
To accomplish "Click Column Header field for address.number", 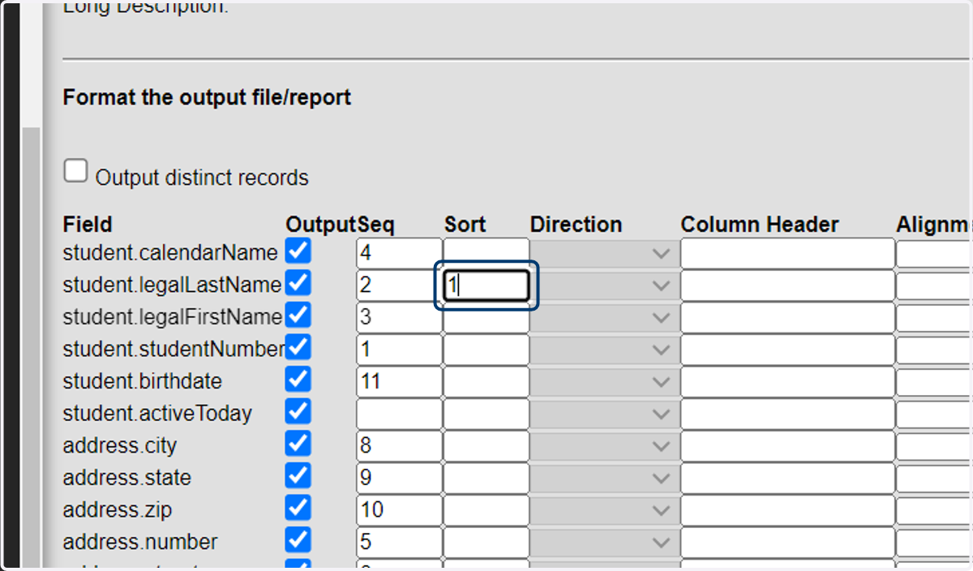I will click(x=787, y=543).
